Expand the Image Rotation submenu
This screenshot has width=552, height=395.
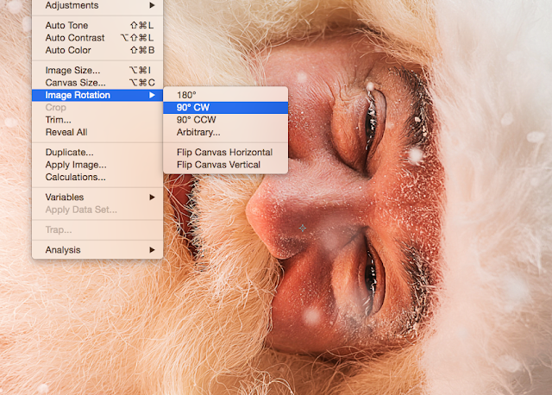[97, 95]
